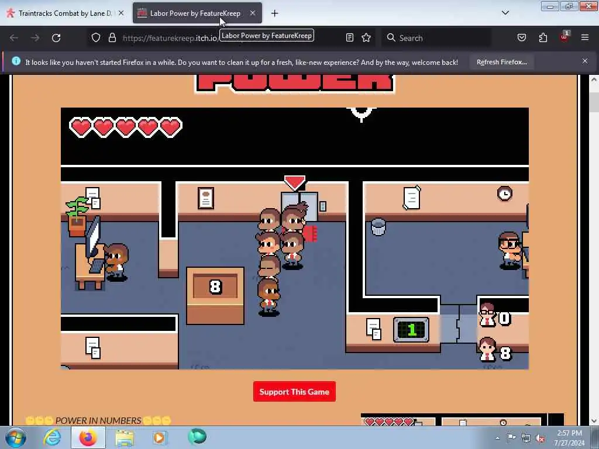Image resolution: width=599 pixels, height=449 pixels.
Task: Click the muted volume tray icon
Action: coord(540,438)
